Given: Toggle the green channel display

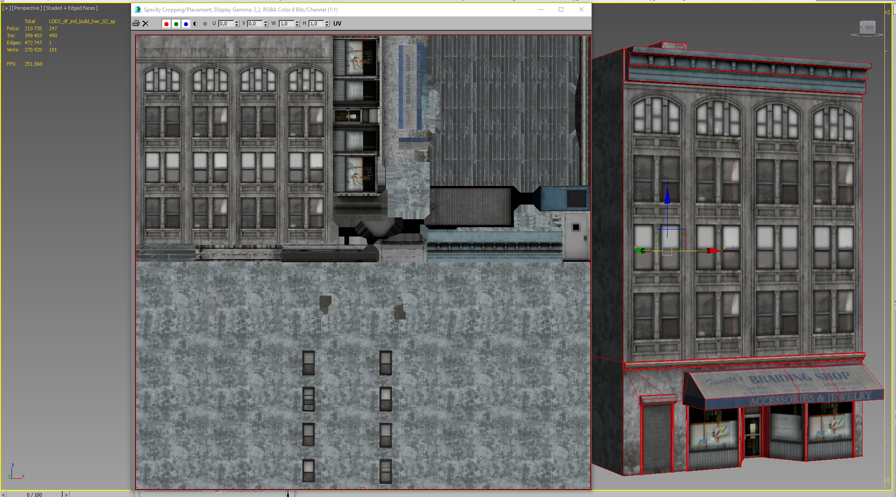Looking at the screenshot, I should tap(176, 24).
